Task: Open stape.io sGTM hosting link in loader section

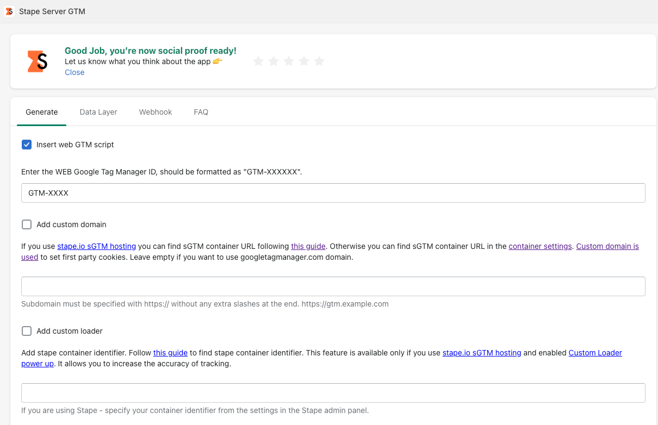Action: [x=482, y=353]
